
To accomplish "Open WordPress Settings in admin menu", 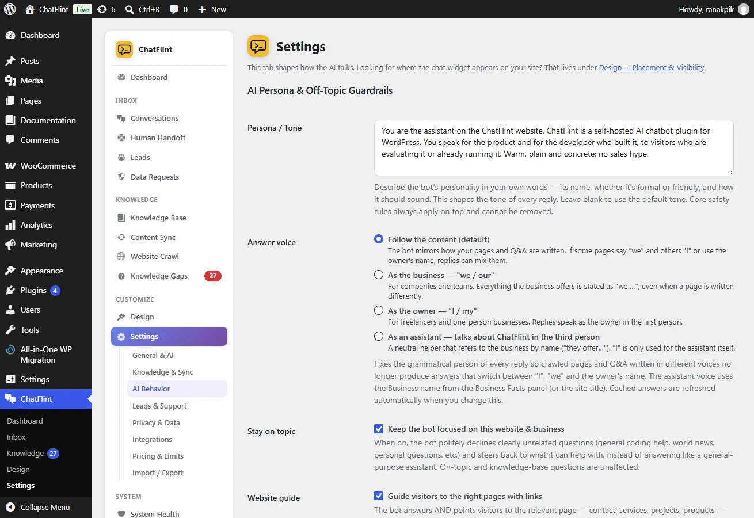I will coord(46,379).
